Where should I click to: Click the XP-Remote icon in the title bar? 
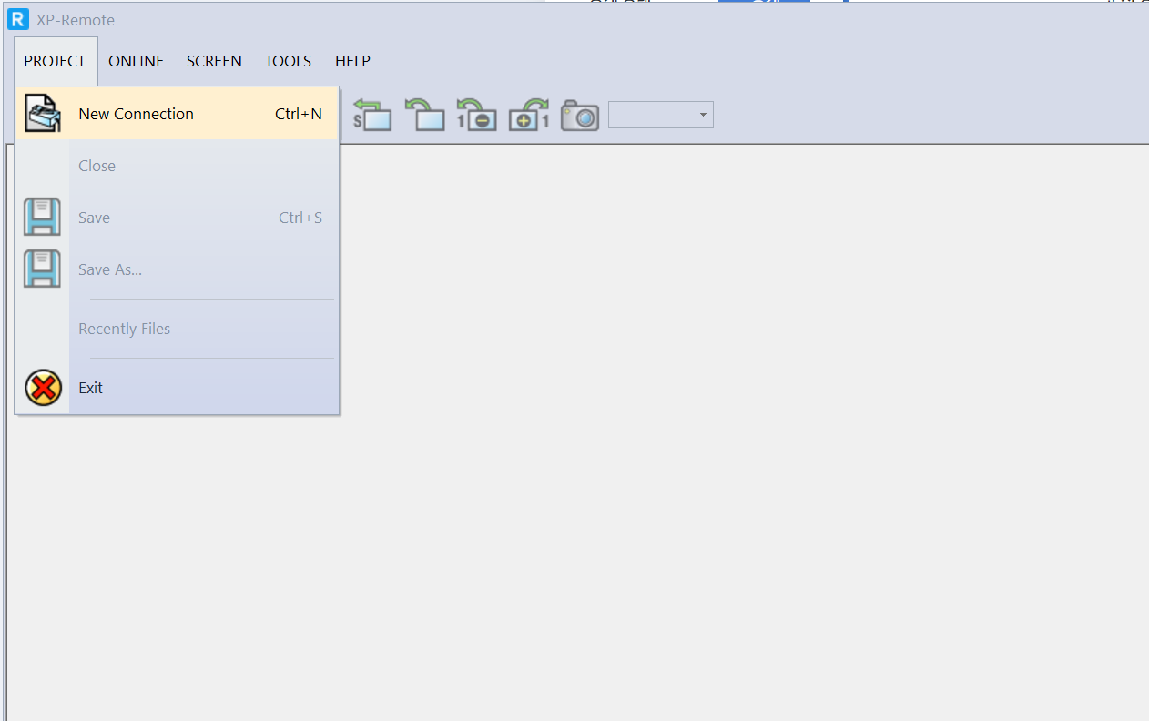17,19
